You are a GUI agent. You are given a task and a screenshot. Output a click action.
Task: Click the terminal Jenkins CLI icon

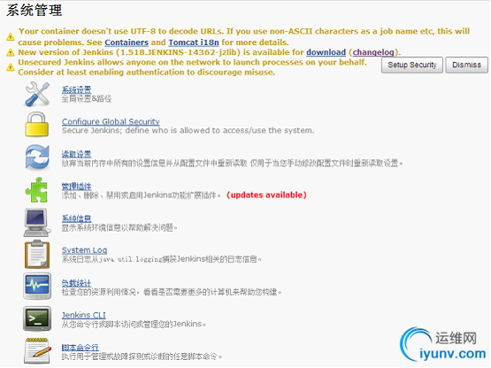(x=37, y=318)
